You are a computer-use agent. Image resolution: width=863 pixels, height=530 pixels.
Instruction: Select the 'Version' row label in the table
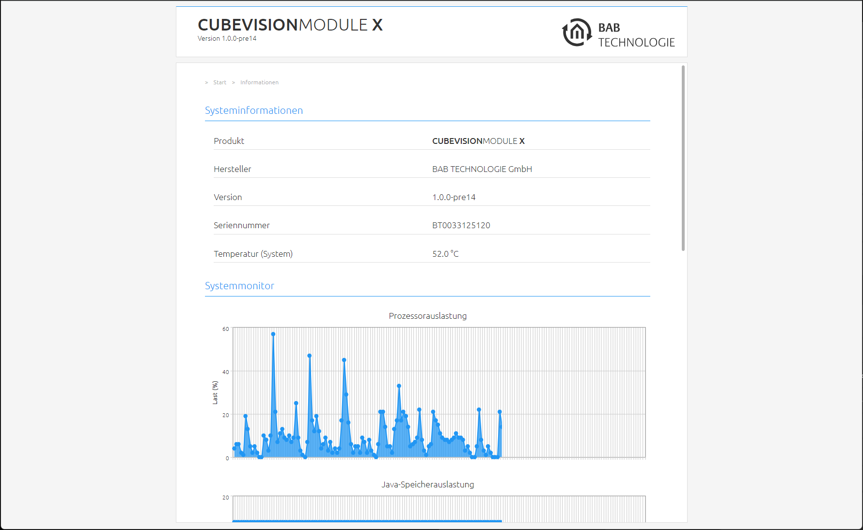coord(228,197)
